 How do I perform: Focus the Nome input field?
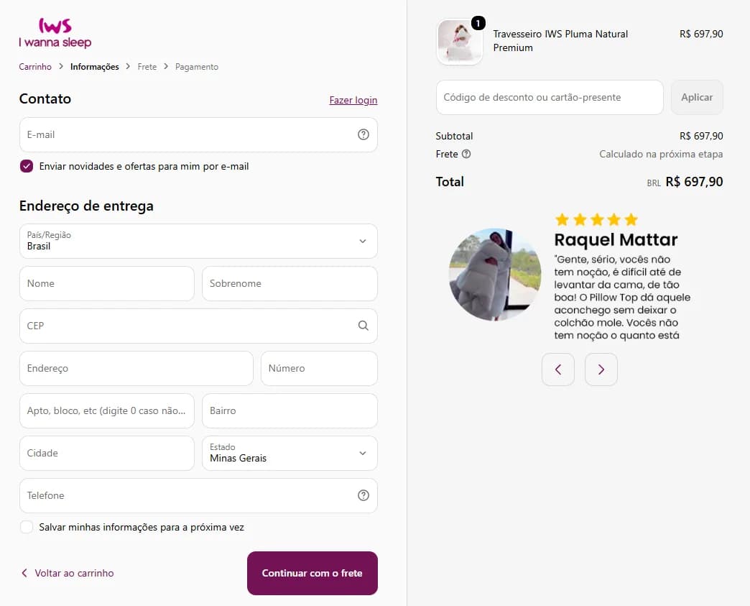pos(107,283)
